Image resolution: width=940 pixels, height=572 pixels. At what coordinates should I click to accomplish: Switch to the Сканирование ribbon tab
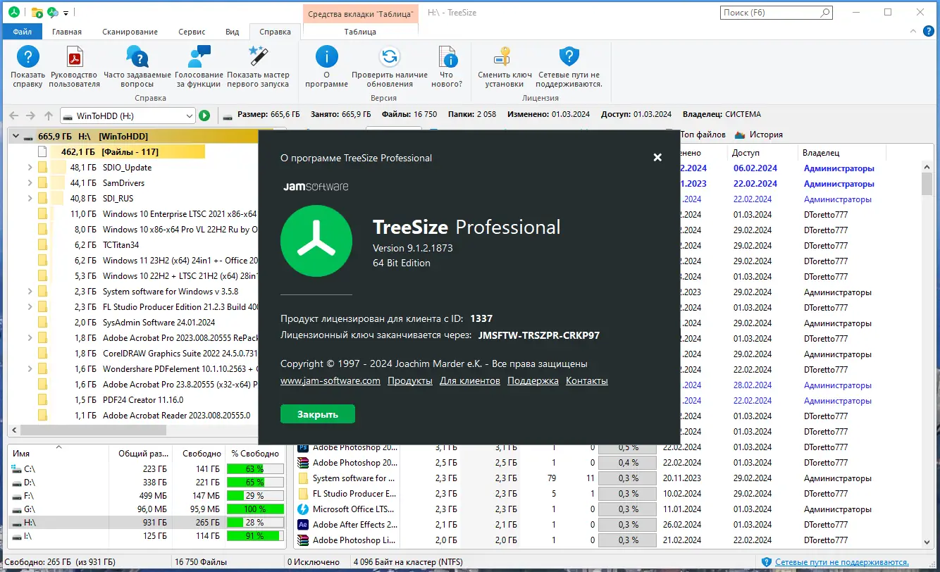point(130,32)
